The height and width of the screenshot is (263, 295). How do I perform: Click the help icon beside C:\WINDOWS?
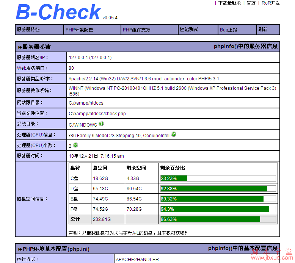coord(101,124)
